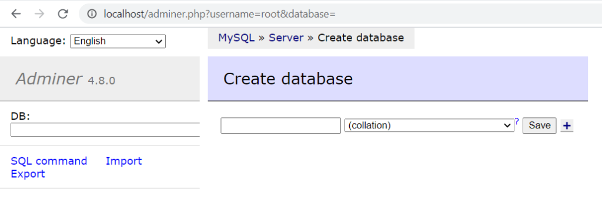Open the collation help question mark

[516, 122]
